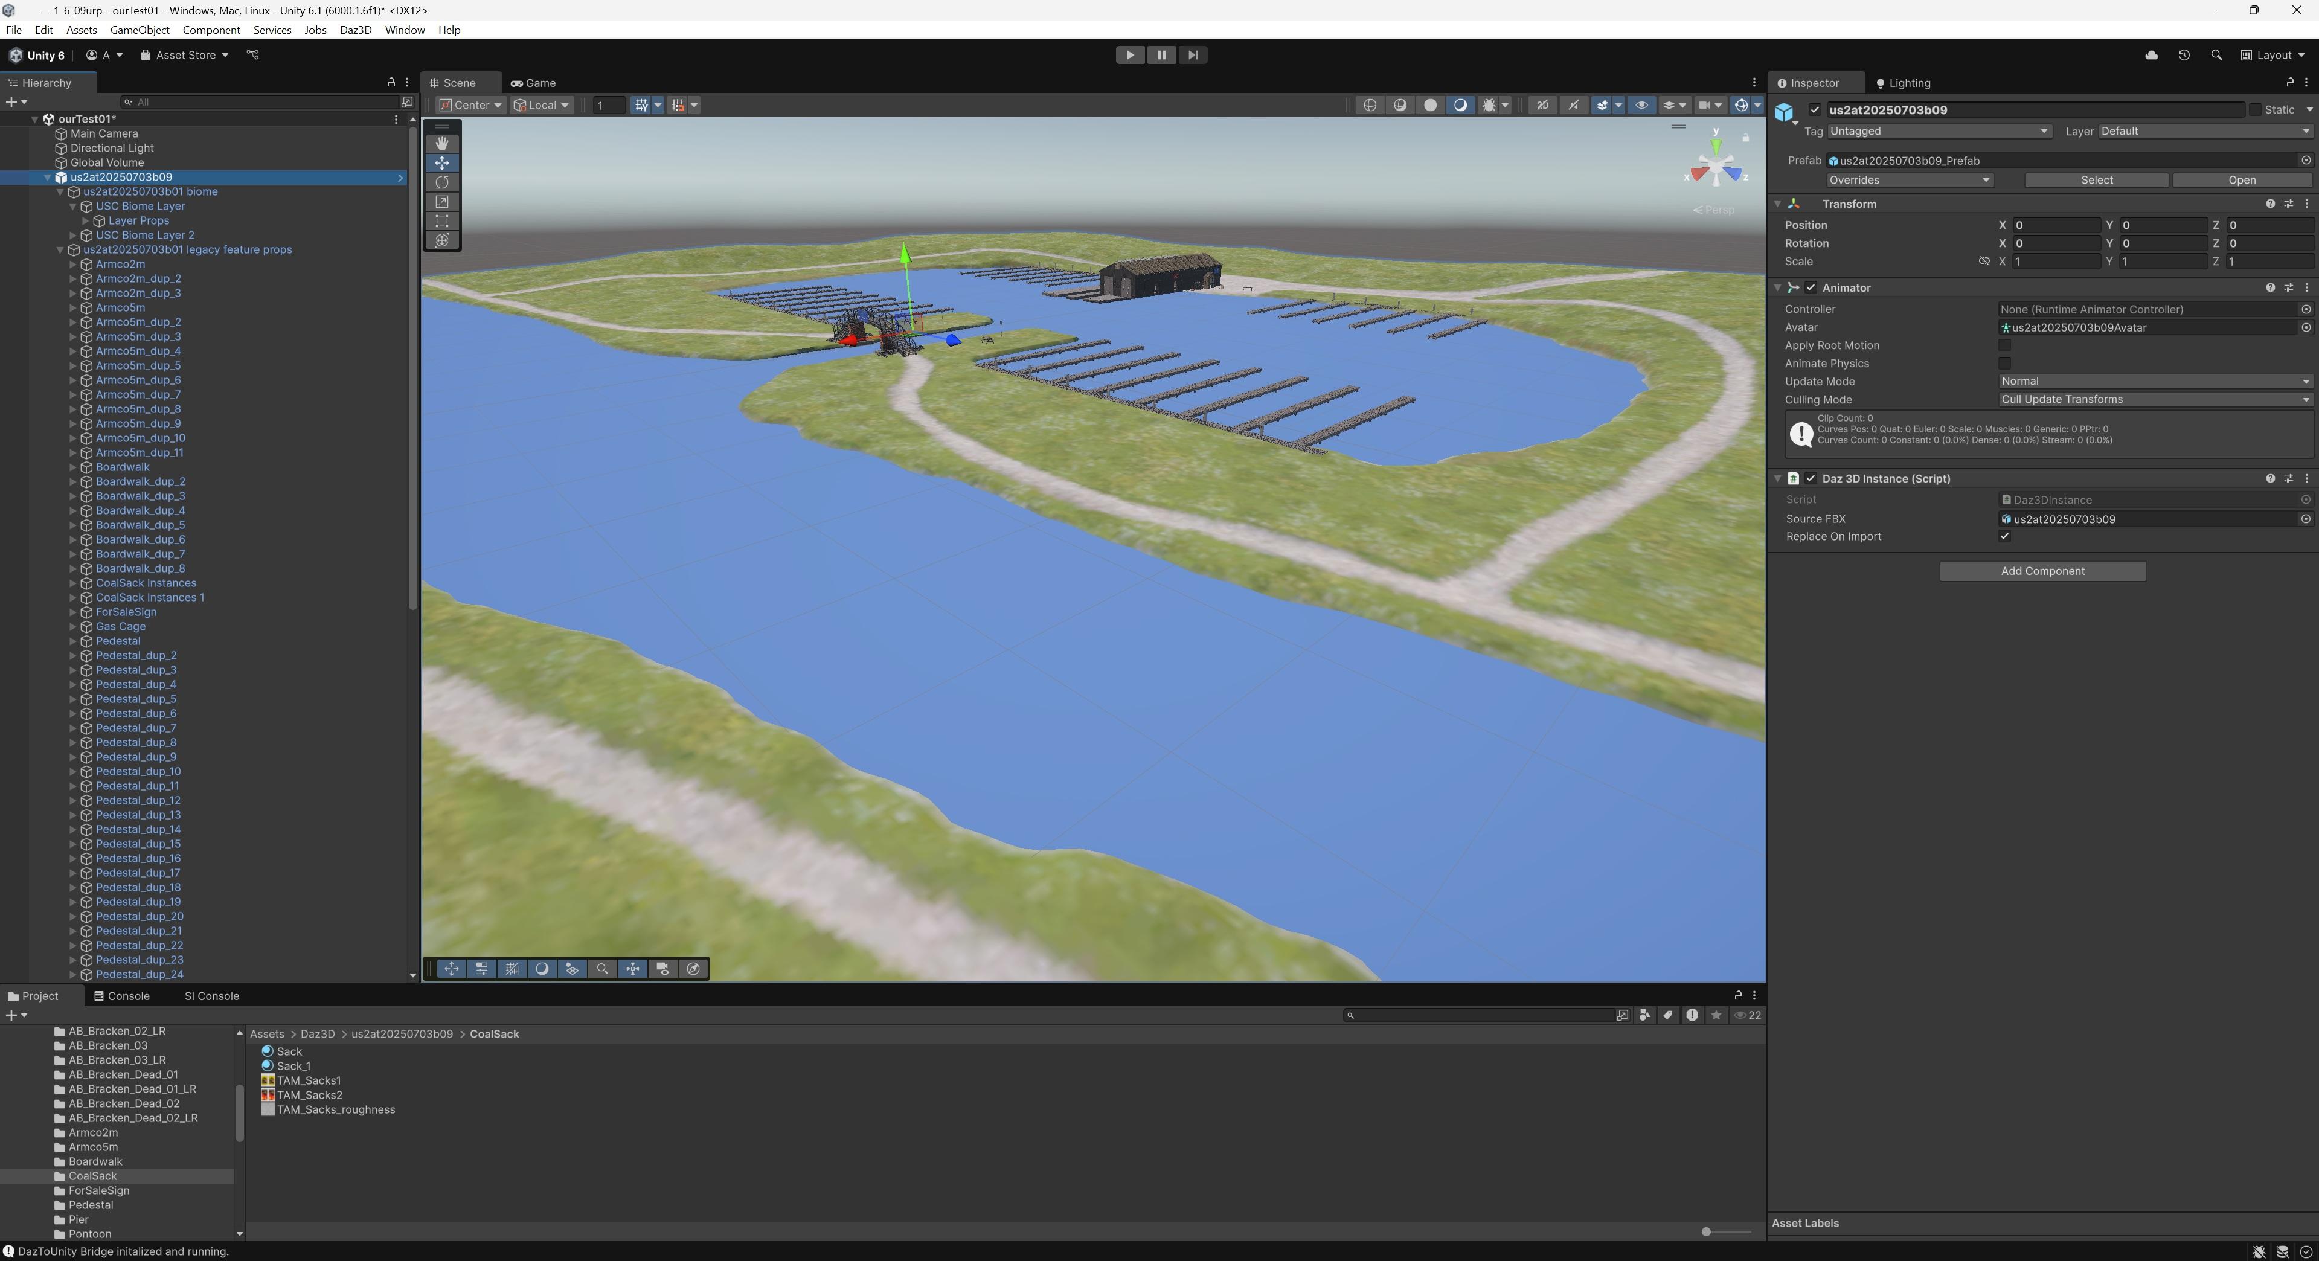Uncheck Replace On Import

[x=2004, y=536]
